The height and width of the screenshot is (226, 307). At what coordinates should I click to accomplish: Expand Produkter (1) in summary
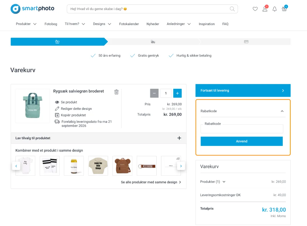pos(213,182)
